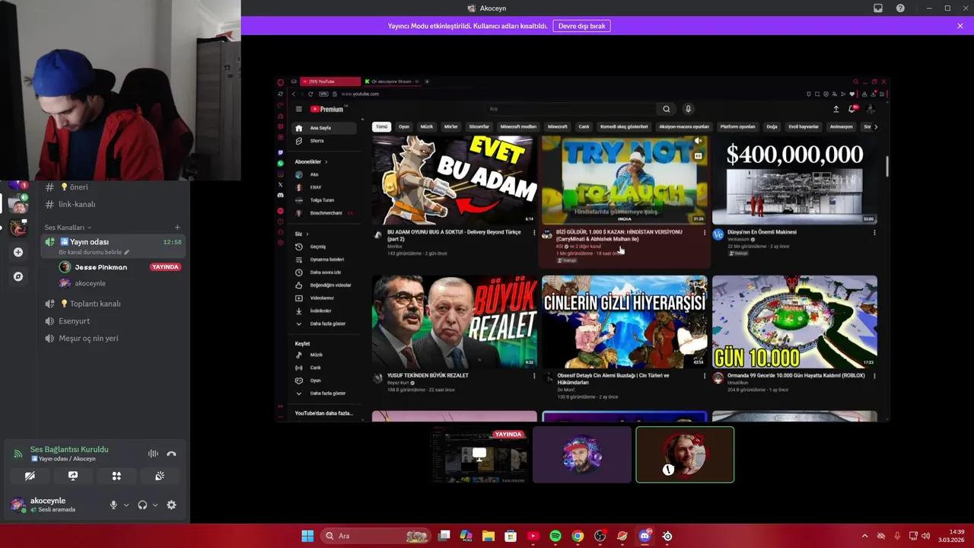Click the Windows taskbar search box
The height and width of the screenshot is (548, 974).
pos(376,536)
